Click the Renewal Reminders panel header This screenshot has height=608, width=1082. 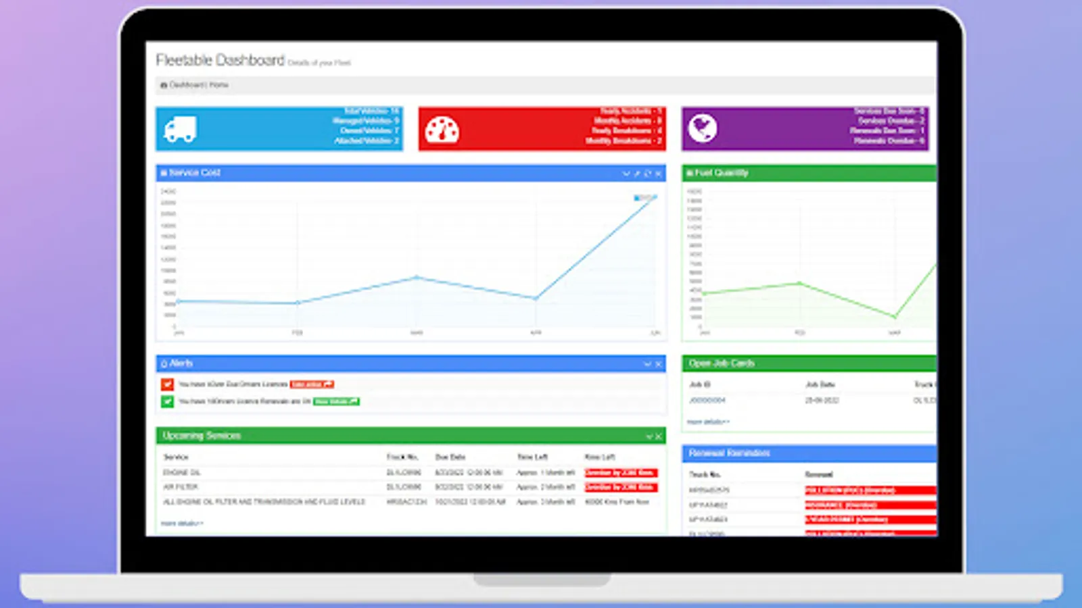click(809, 453)
